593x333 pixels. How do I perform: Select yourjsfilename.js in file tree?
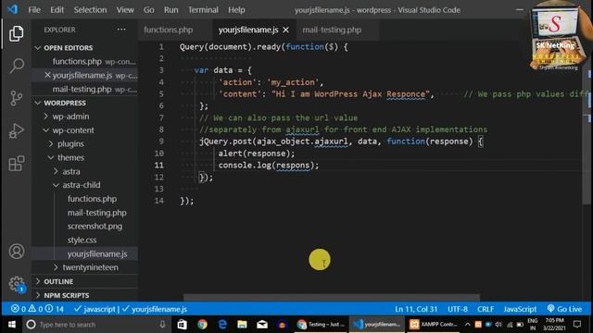click(x=97, y=253)
